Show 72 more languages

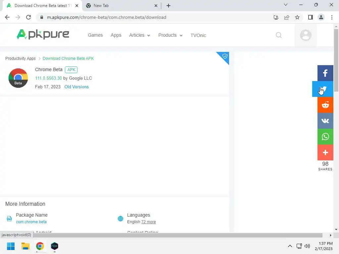(x=148, y=222)
